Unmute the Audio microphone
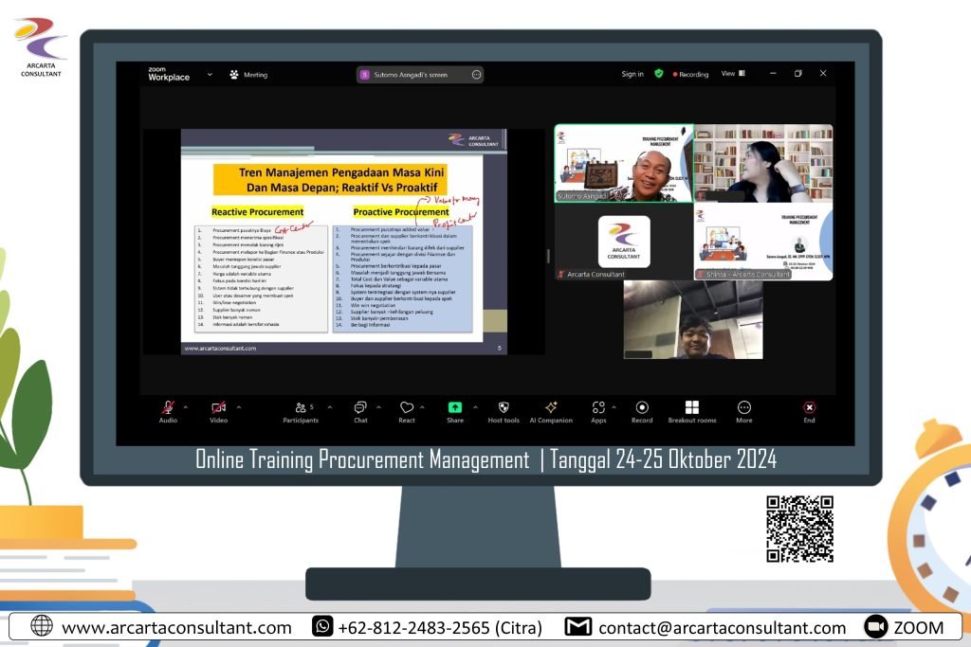Image resolution: width=971 pixels, height=647 pixels. tap(168, 408)
